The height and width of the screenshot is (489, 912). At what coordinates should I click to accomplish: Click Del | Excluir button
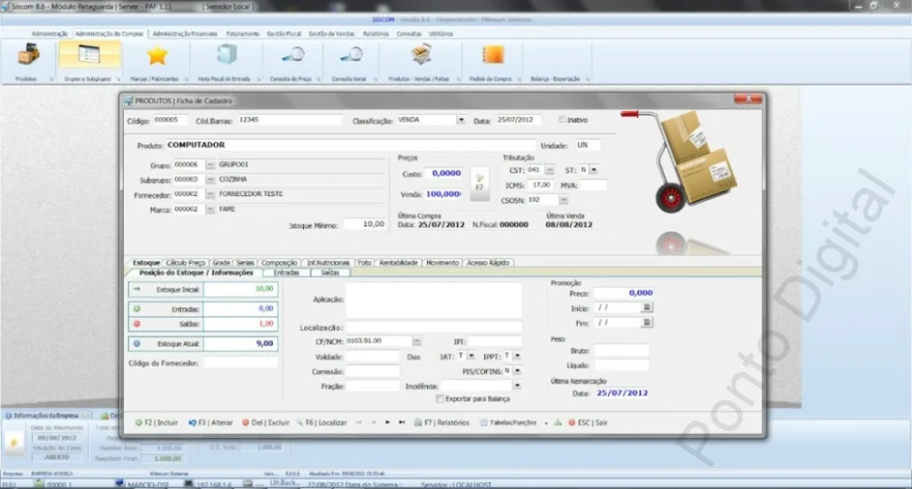(266, 423)
